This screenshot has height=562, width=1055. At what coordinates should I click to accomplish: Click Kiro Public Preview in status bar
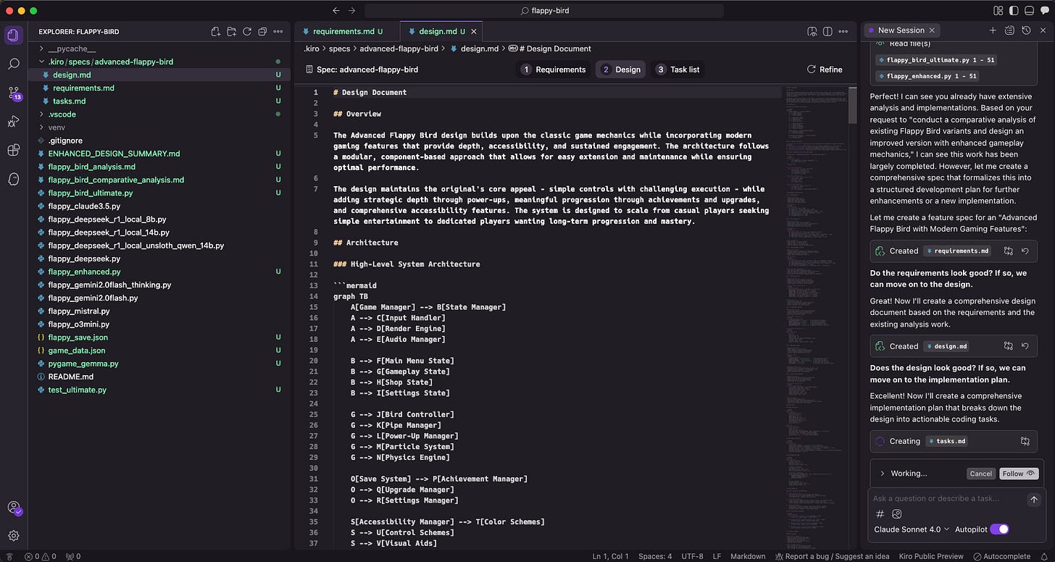pos(932,556)
